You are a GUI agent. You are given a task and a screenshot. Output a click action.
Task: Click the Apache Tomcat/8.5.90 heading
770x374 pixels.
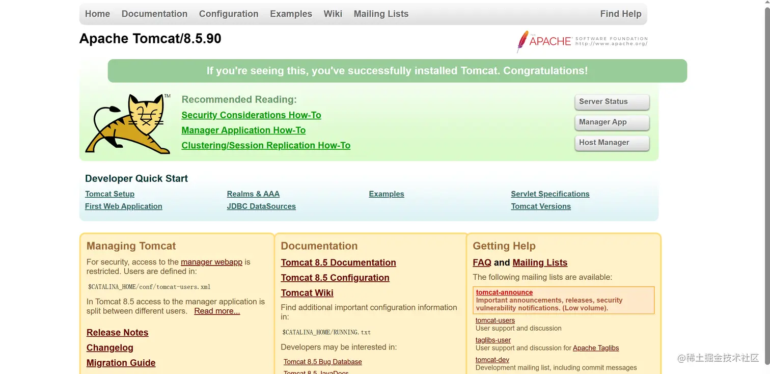[150, 39]
